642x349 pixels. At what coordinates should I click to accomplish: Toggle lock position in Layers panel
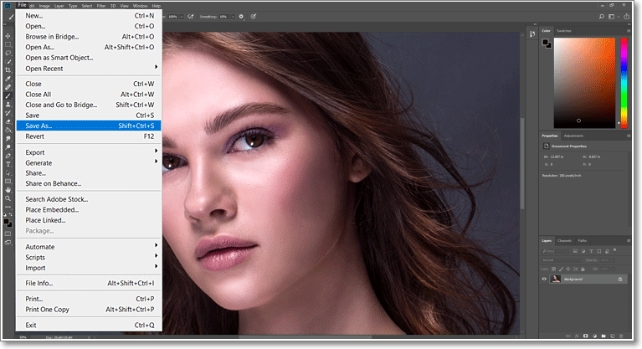tap(568, 269)
